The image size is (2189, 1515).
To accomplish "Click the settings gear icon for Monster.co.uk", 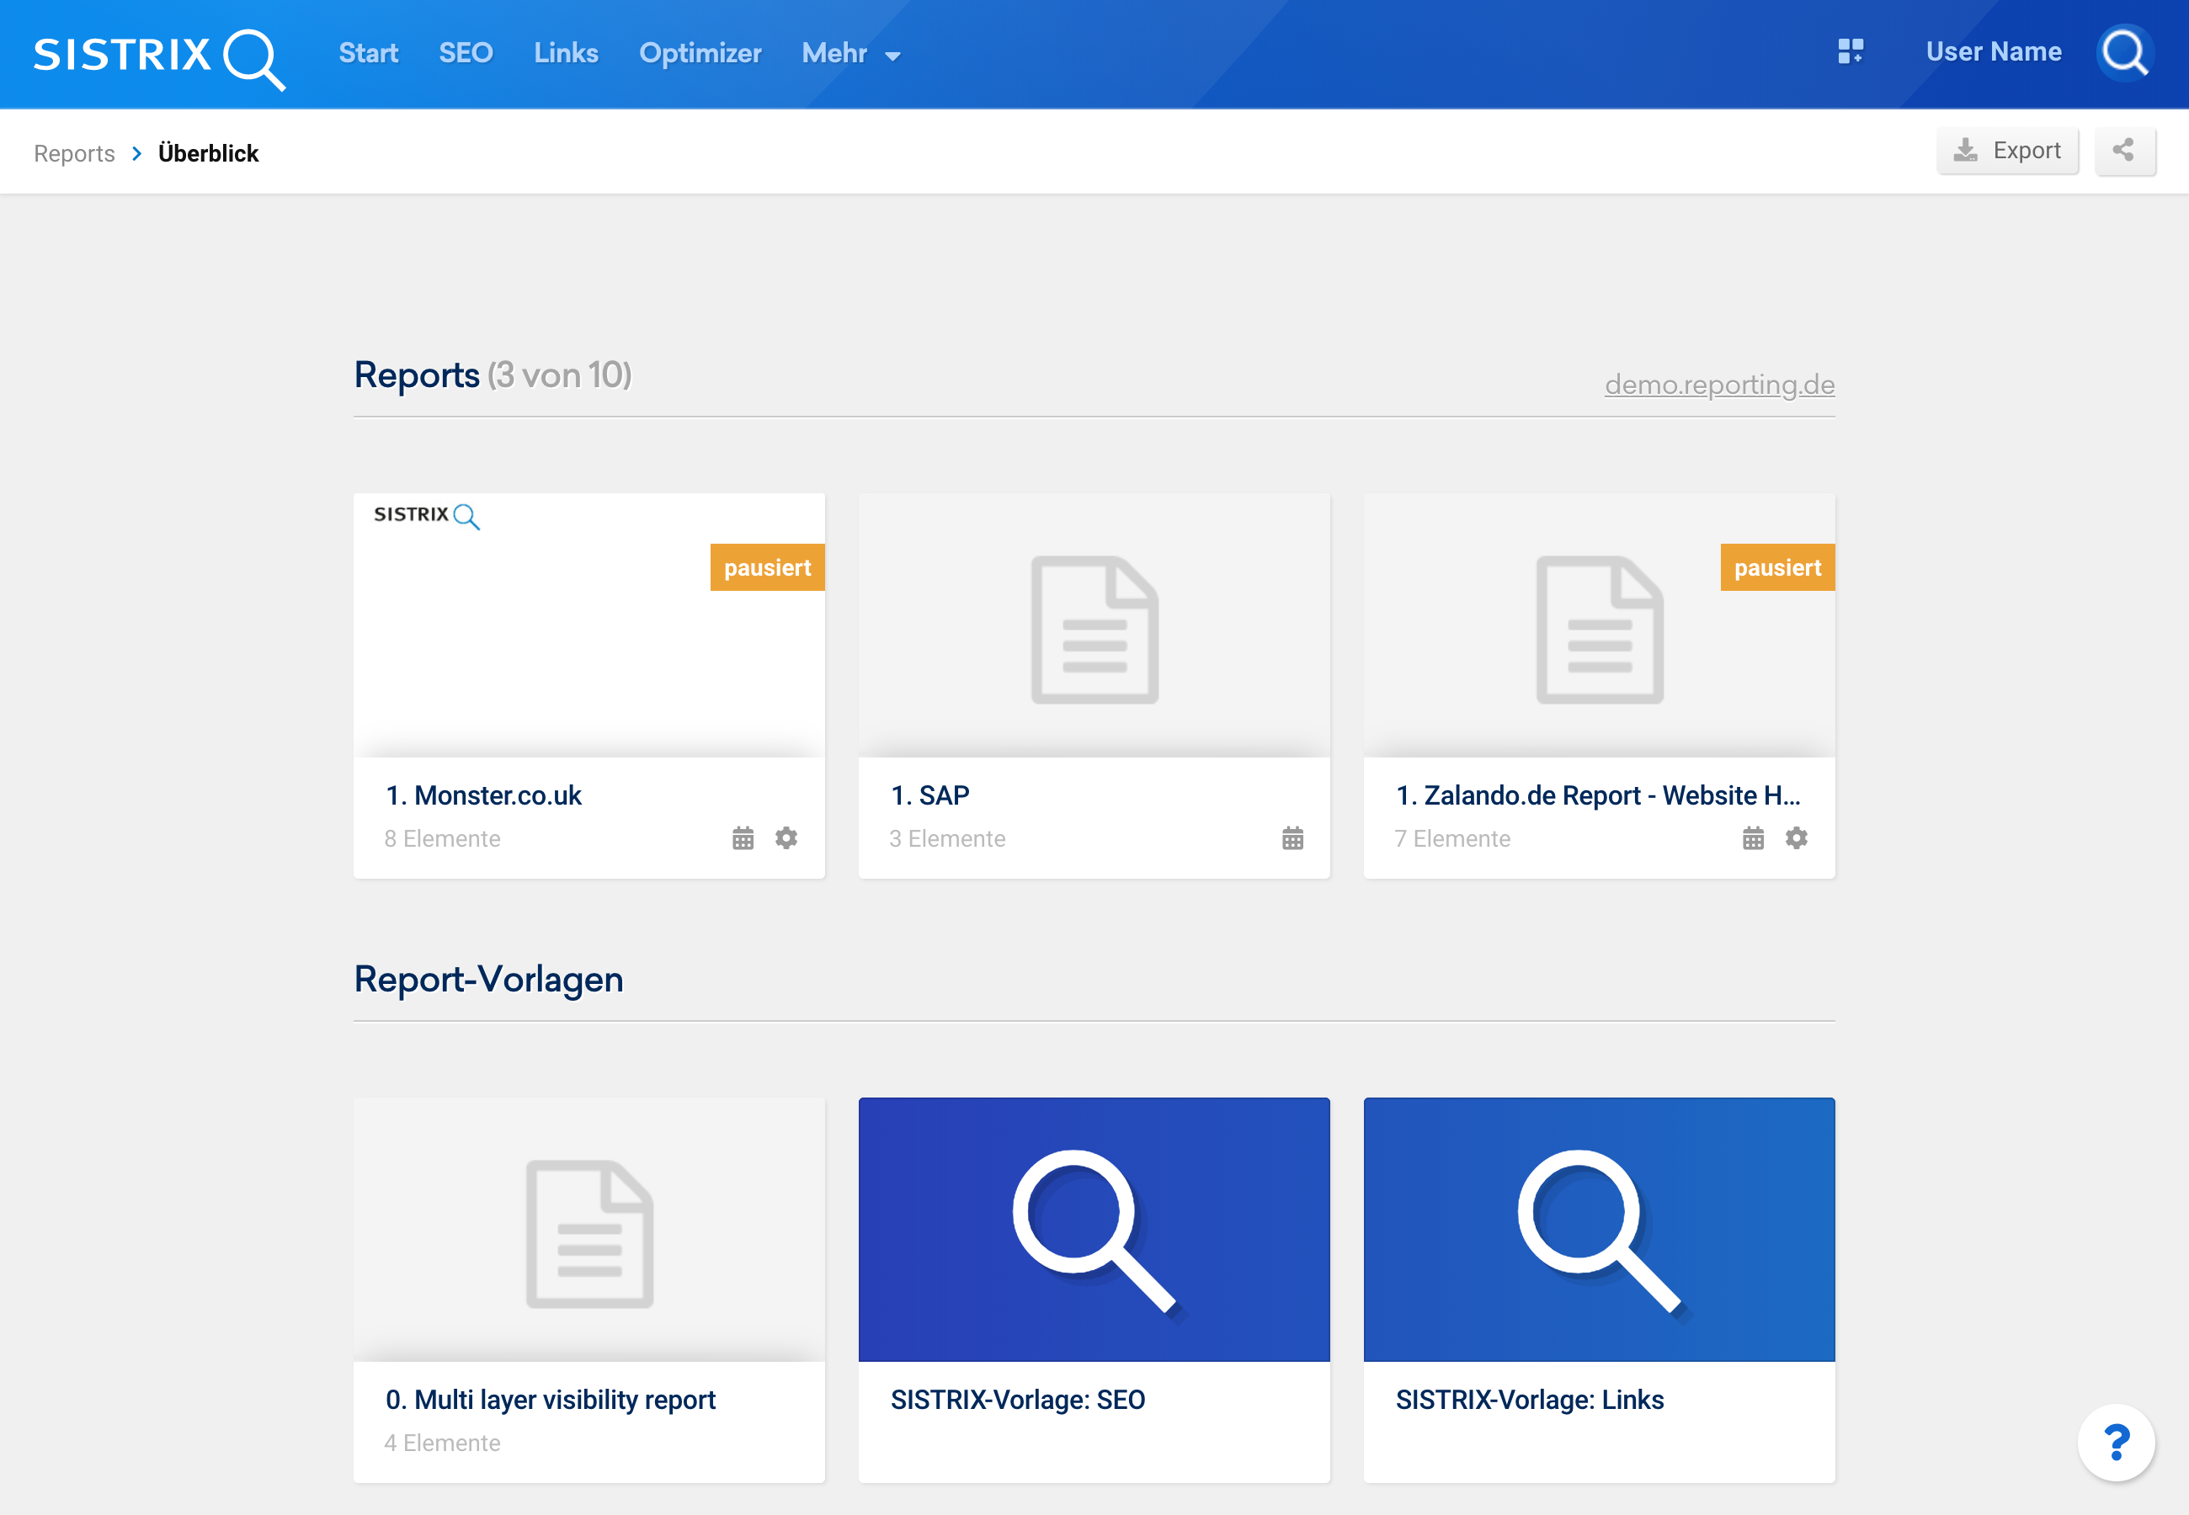I will point(786,835).
